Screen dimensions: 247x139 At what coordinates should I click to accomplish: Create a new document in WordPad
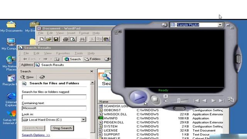[42, 39]
